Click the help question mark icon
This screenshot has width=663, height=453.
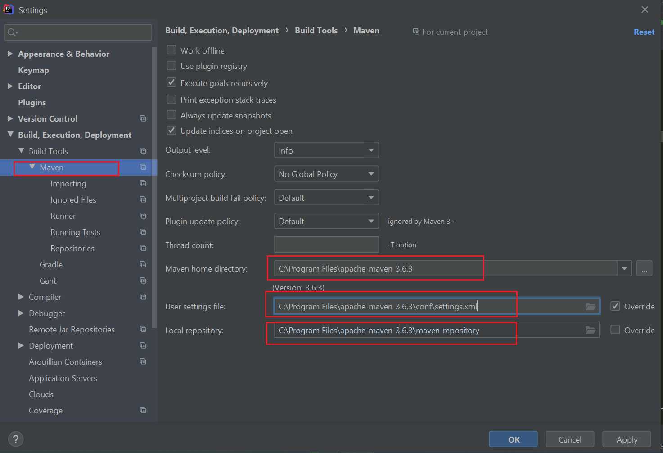(x=16, y=439)
